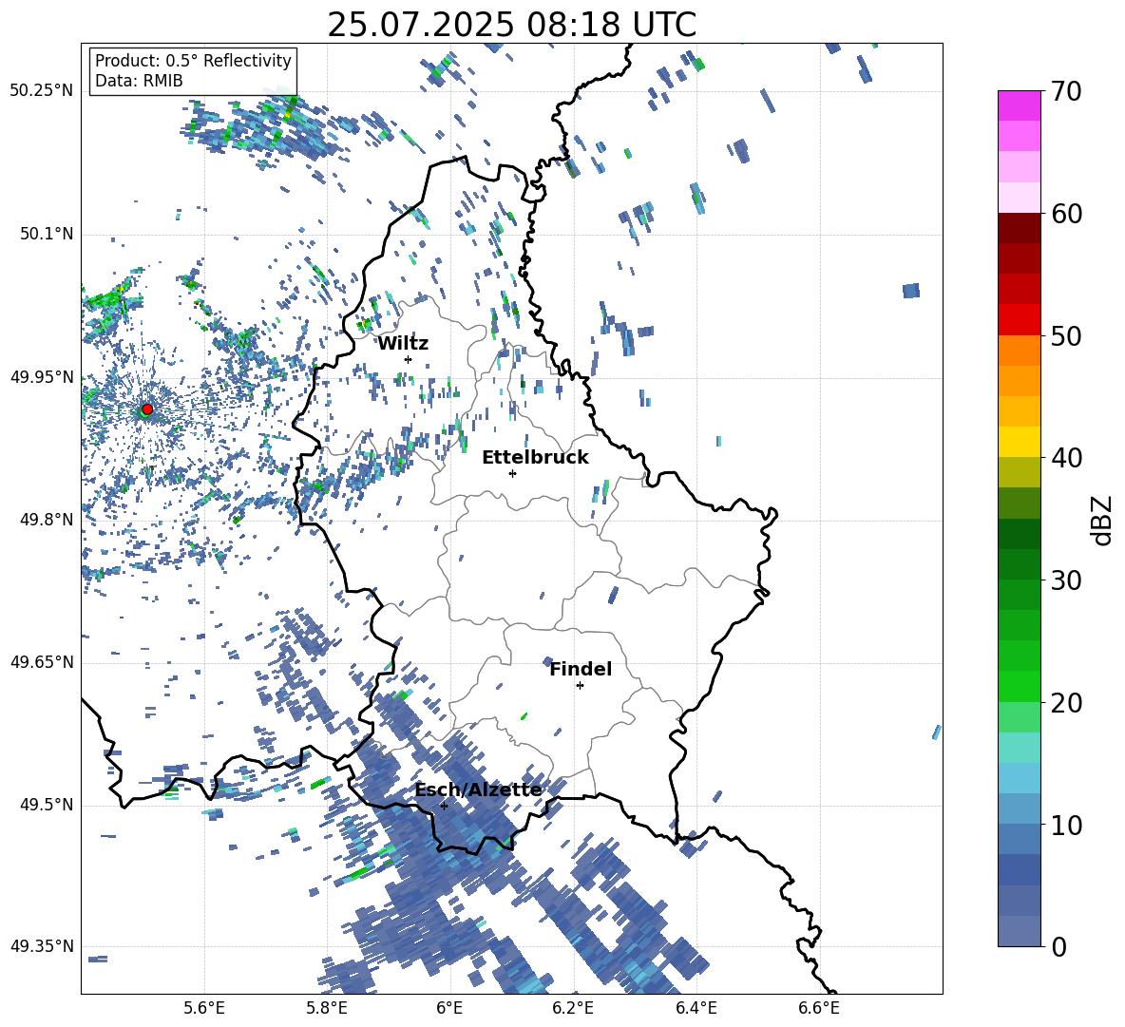The height and width of the screenshot is (1027, 1125).
Task: Click the Ettelbruck station cross marker
Action: (x=512, y=473)
